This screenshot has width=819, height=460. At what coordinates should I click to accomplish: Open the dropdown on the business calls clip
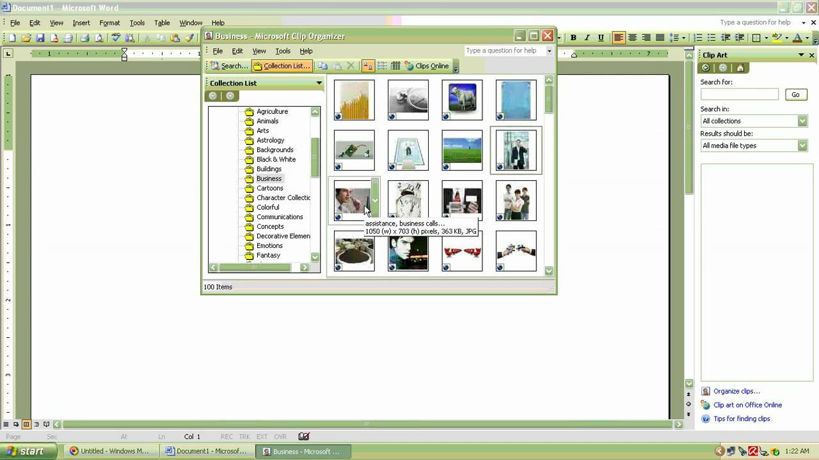click(x=376, y=201)
